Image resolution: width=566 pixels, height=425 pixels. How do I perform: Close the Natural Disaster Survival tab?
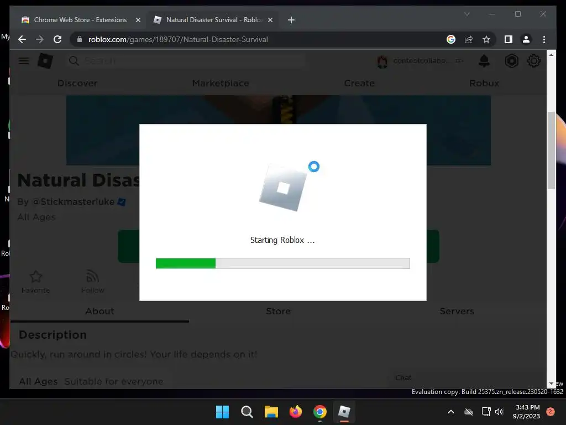point(270,20)
